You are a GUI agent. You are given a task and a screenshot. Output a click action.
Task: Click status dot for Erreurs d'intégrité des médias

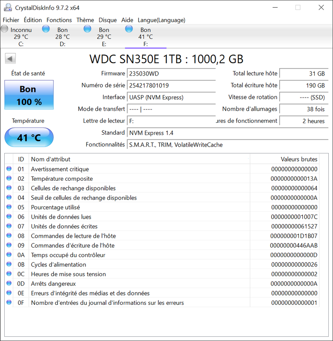click(x=9, y=293)
